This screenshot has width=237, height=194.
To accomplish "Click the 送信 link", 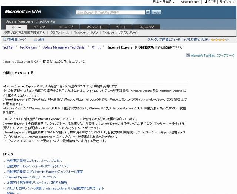I will point(41,40).
